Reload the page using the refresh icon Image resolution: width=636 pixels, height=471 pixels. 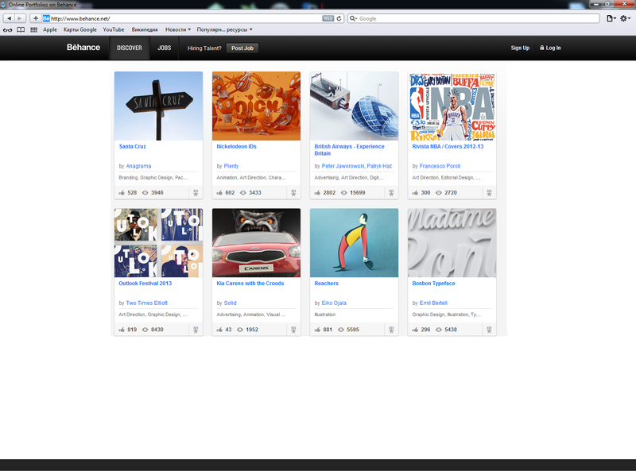(x=339, y=18)
